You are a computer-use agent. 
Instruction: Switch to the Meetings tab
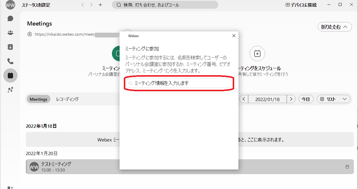pyautogui.click(x=39, y=99)
